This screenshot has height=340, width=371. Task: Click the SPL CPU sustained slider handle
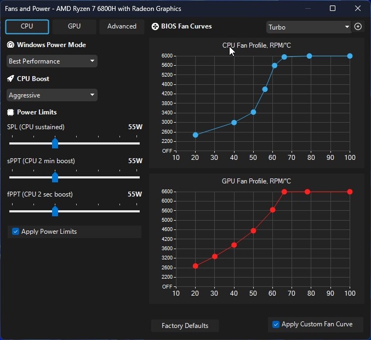tap(55, 143)
